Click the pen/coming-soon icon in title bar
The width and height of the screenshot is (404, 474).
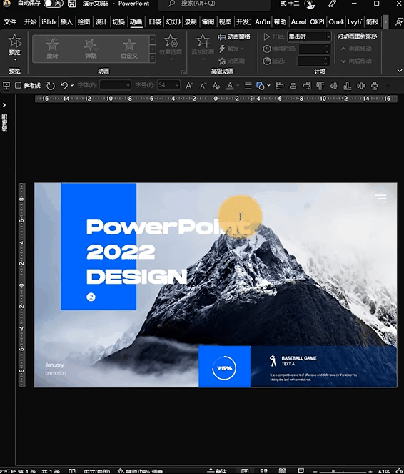coord(332,4)
